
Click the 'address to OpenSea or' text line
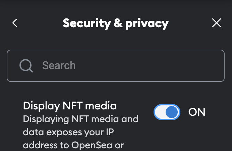(73, 145)
